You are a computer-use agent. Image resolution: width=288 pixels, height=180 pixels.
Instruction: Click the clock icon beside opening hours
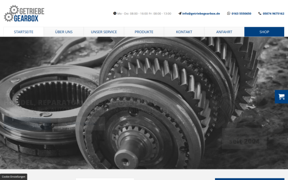115,13
